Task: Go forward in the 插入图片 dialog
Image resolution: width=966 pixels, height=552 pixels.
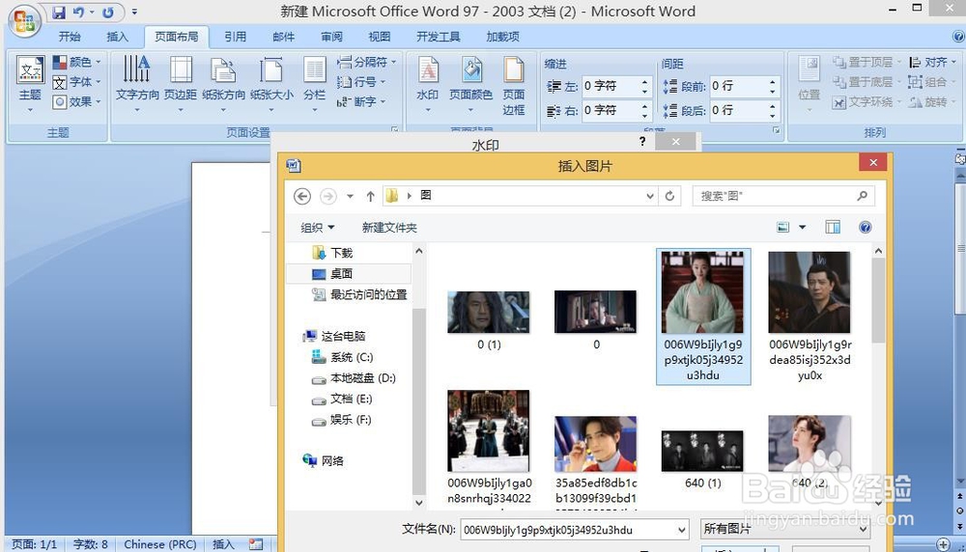Action: pyautogui.click(x=328, y=196)
